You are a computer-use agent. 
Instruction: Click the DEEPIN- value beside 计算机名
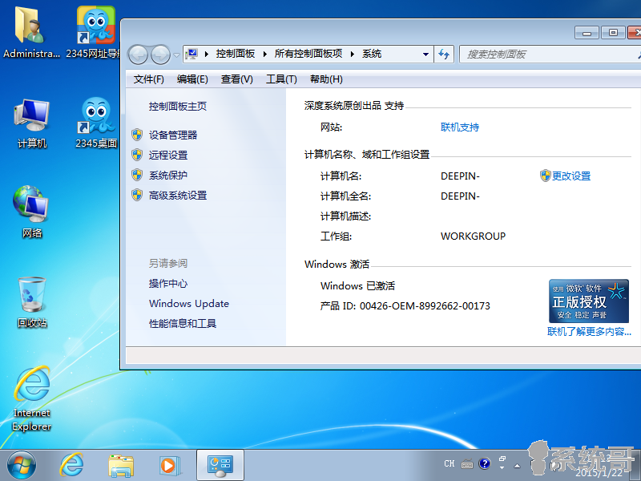click(460, 176)
